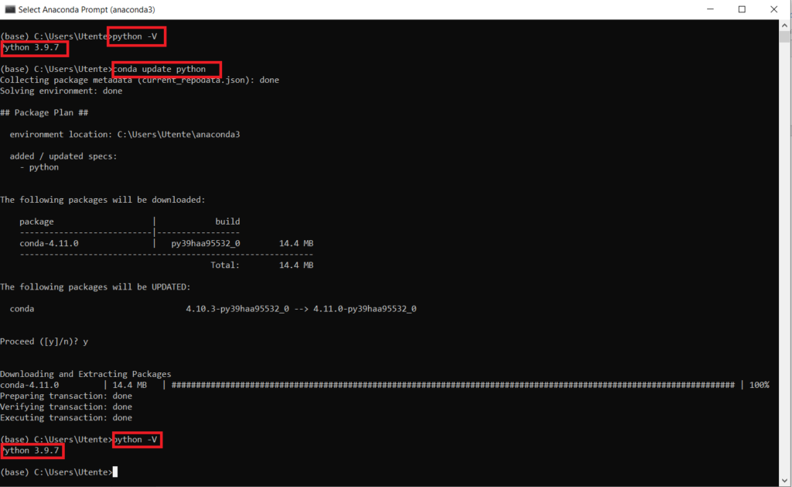Image resolution: width=792 pixels, height=487 pixels.
Task: Click the scrollbar down arrow
Action: coord(783,478)
